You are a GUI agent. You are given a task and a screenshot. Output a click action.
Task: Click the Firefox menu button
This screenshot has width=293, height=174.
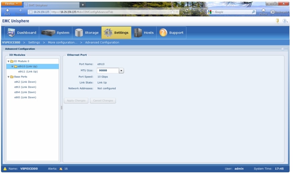click(x=12, y=4)
